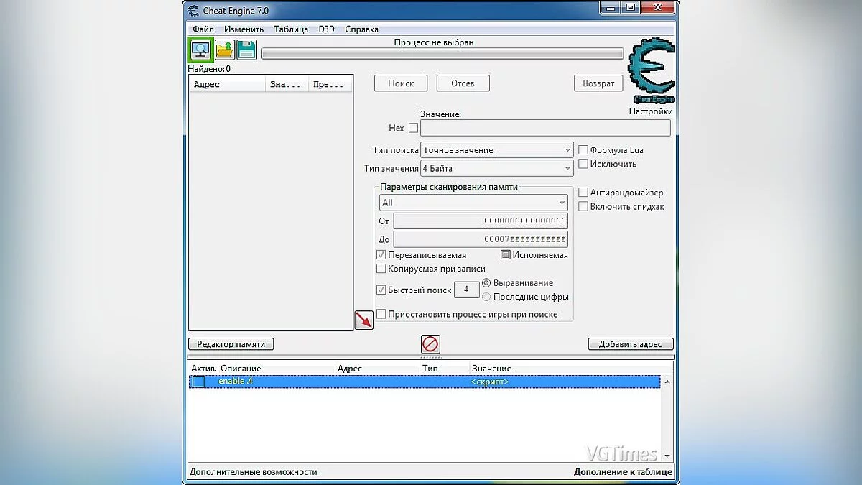Click inside the Значение input field
The height and width of the screenshot is (485, 862).
pos(544,127)
